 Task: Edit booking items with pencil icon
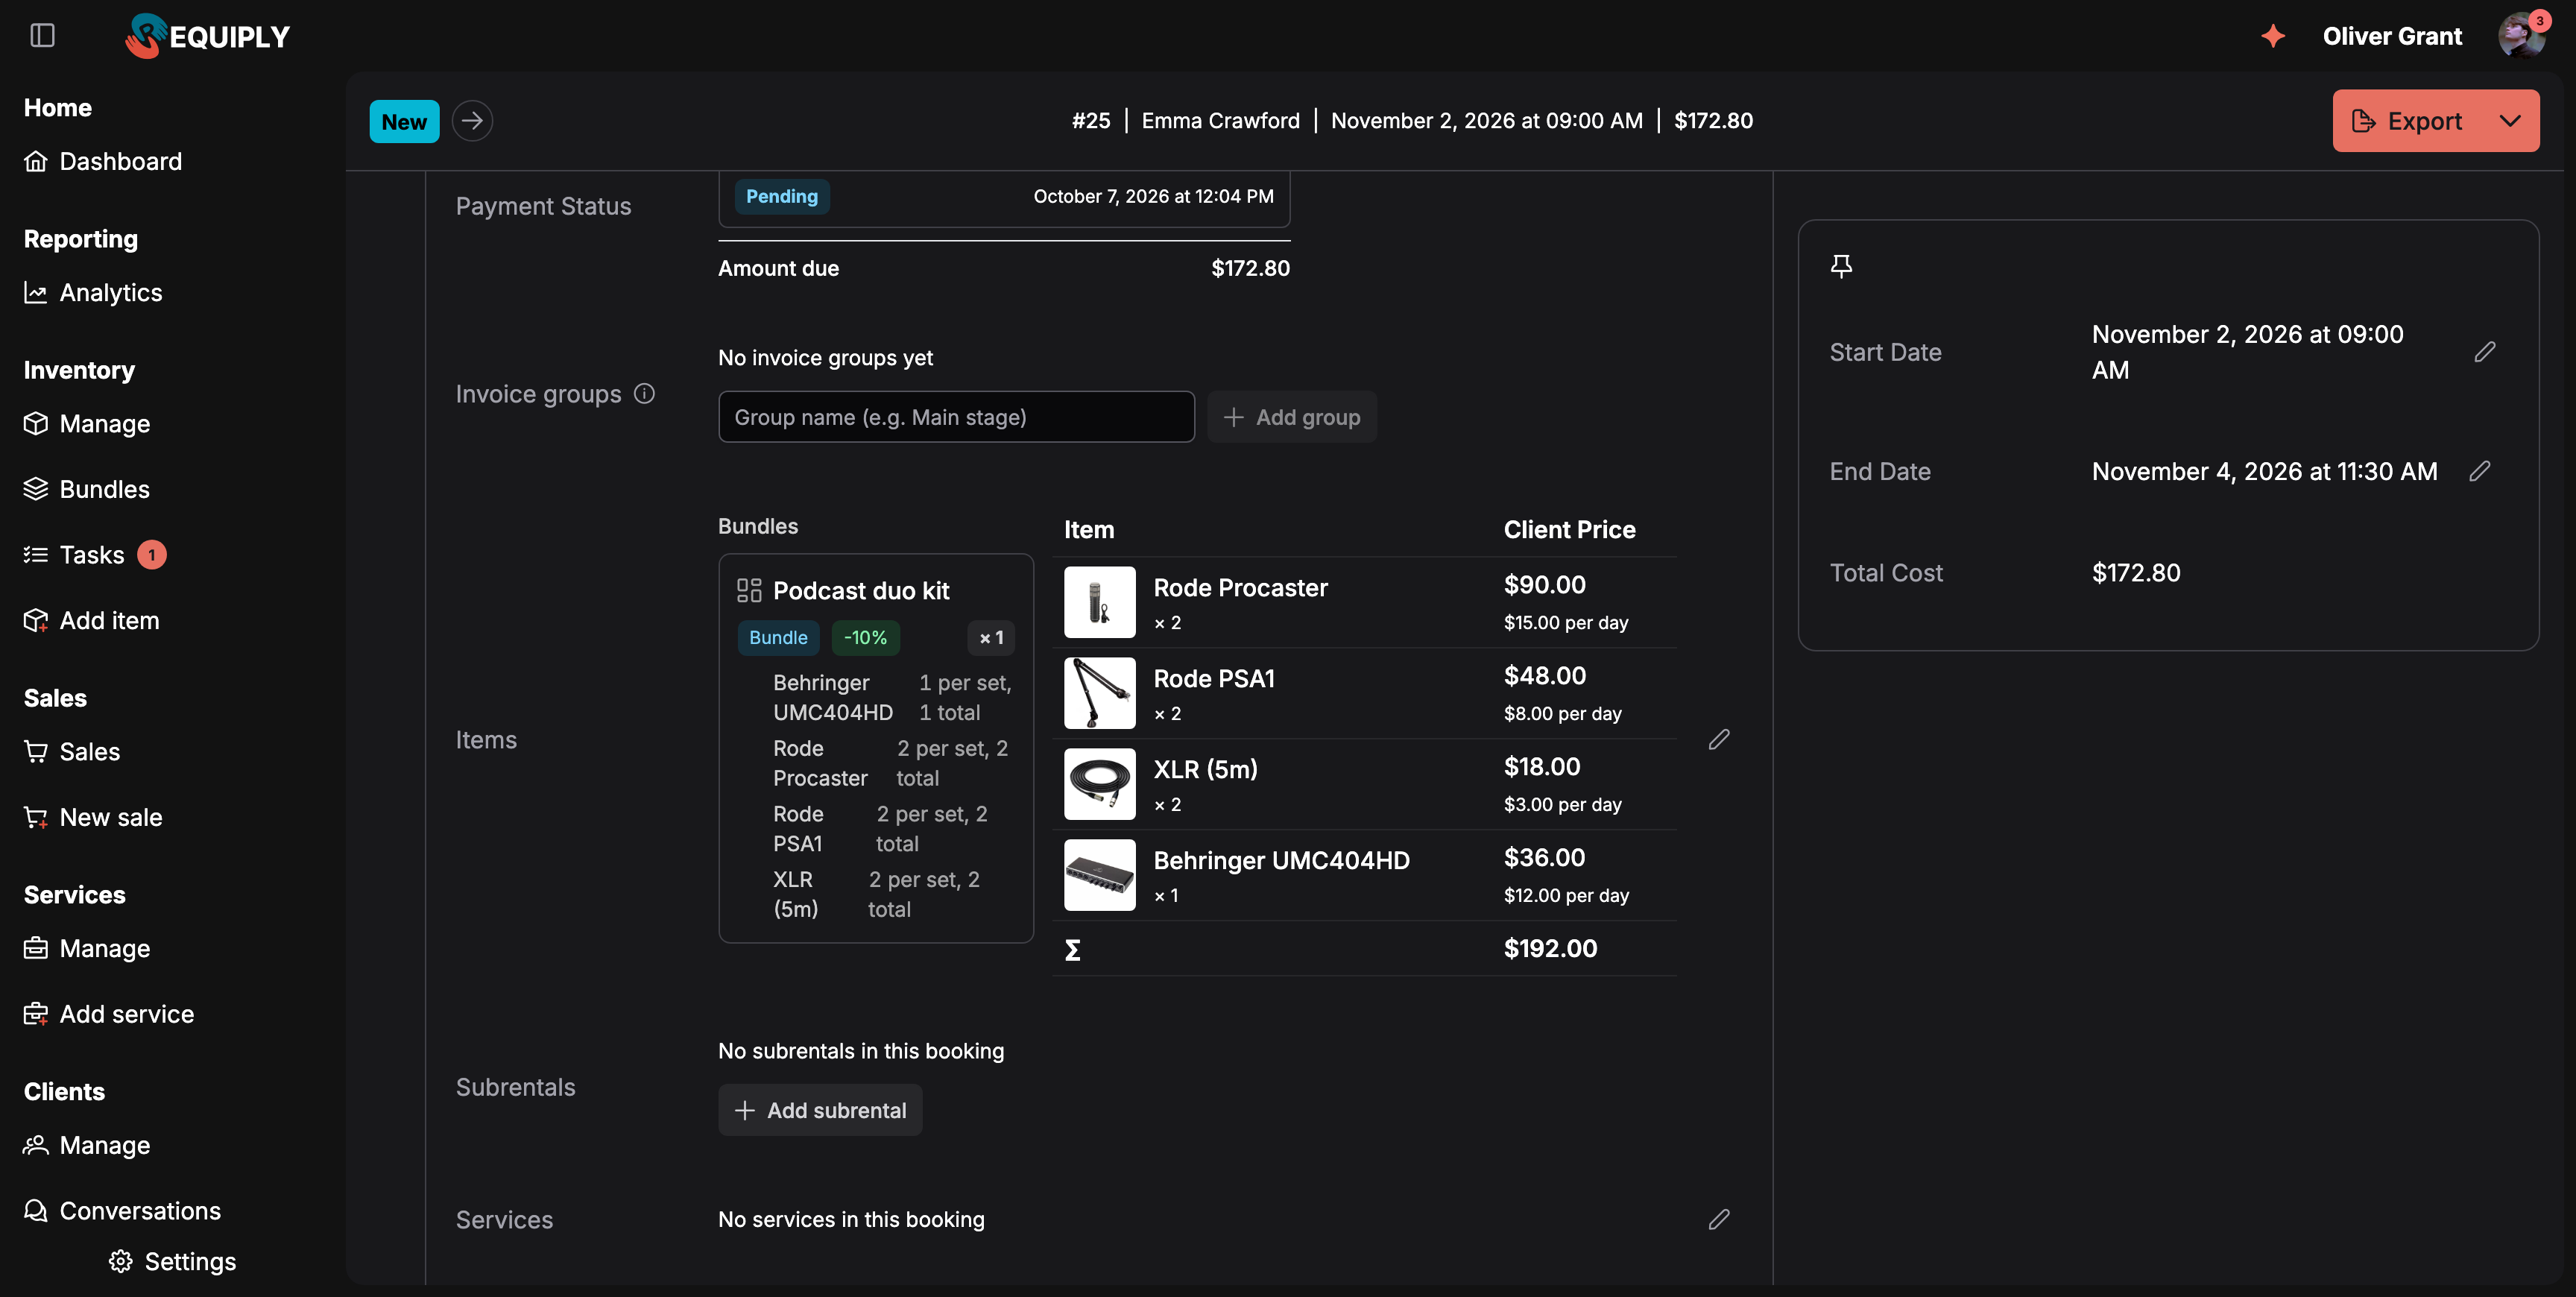coord(1719,739)
